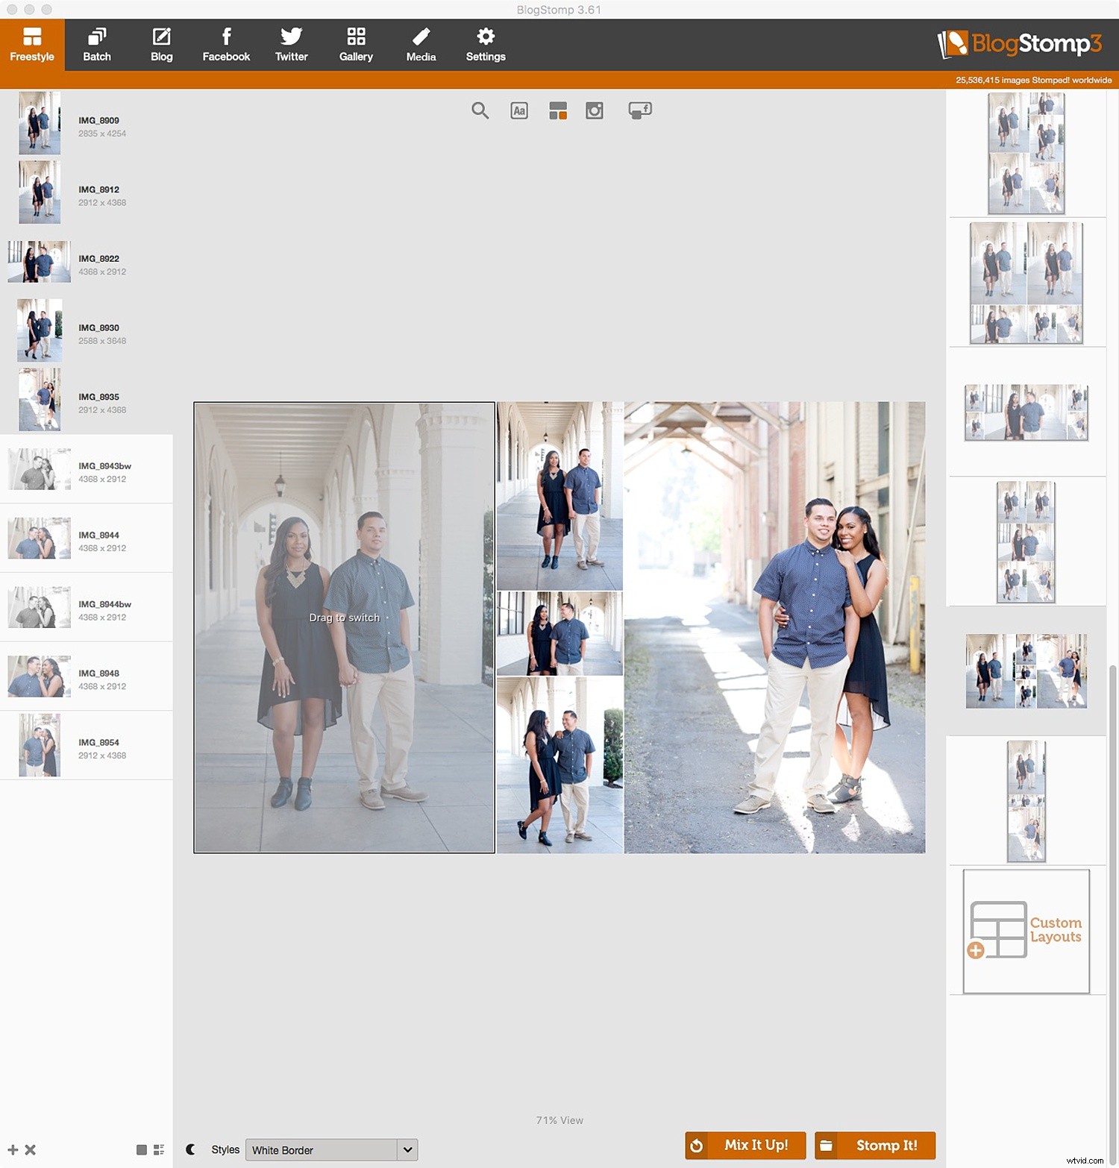Toggle the grid view in image list
Viewport: 1119px width, 1168px height.
(141, 1150)
